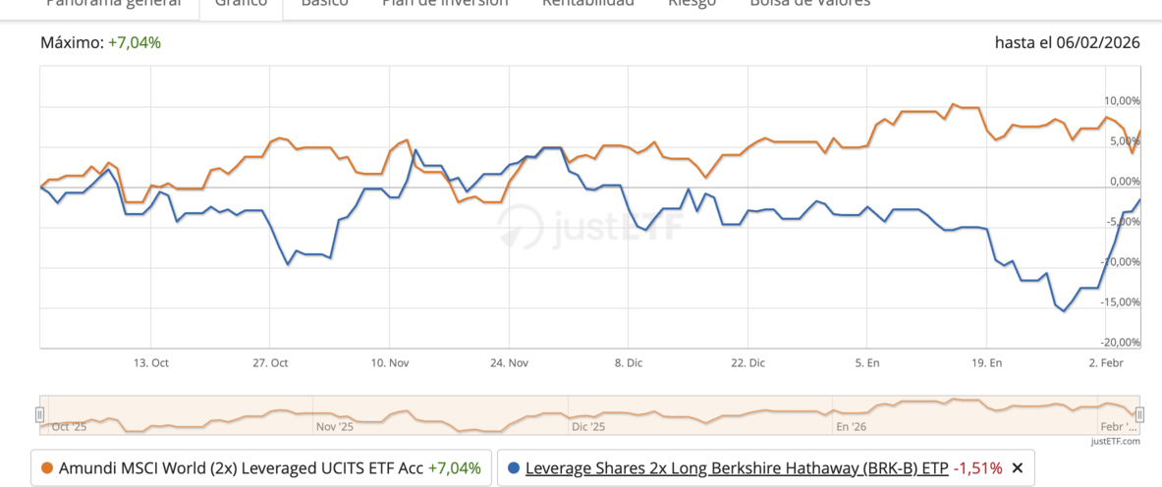Image resolution: width=1162 pixels, height=487 pixels.
Task: Click blue dot beside Leverage Shares ETP
Action: [514, 468]
